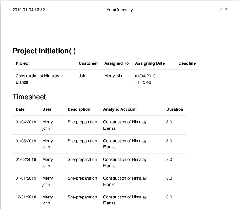Click the Project Initiation heading
This screenshot has height=209, width=239.
coord(44,51)
